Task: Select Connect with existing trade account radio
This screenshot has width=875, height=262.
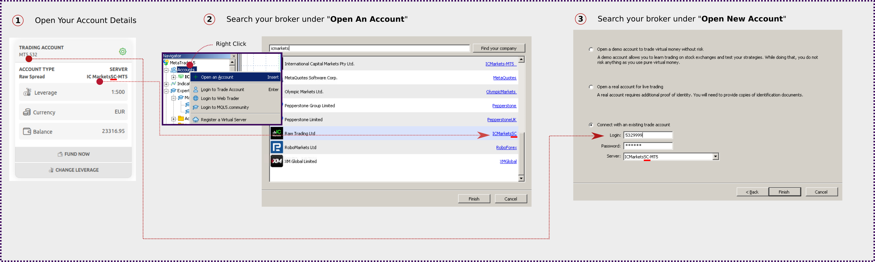Action: 591,125
